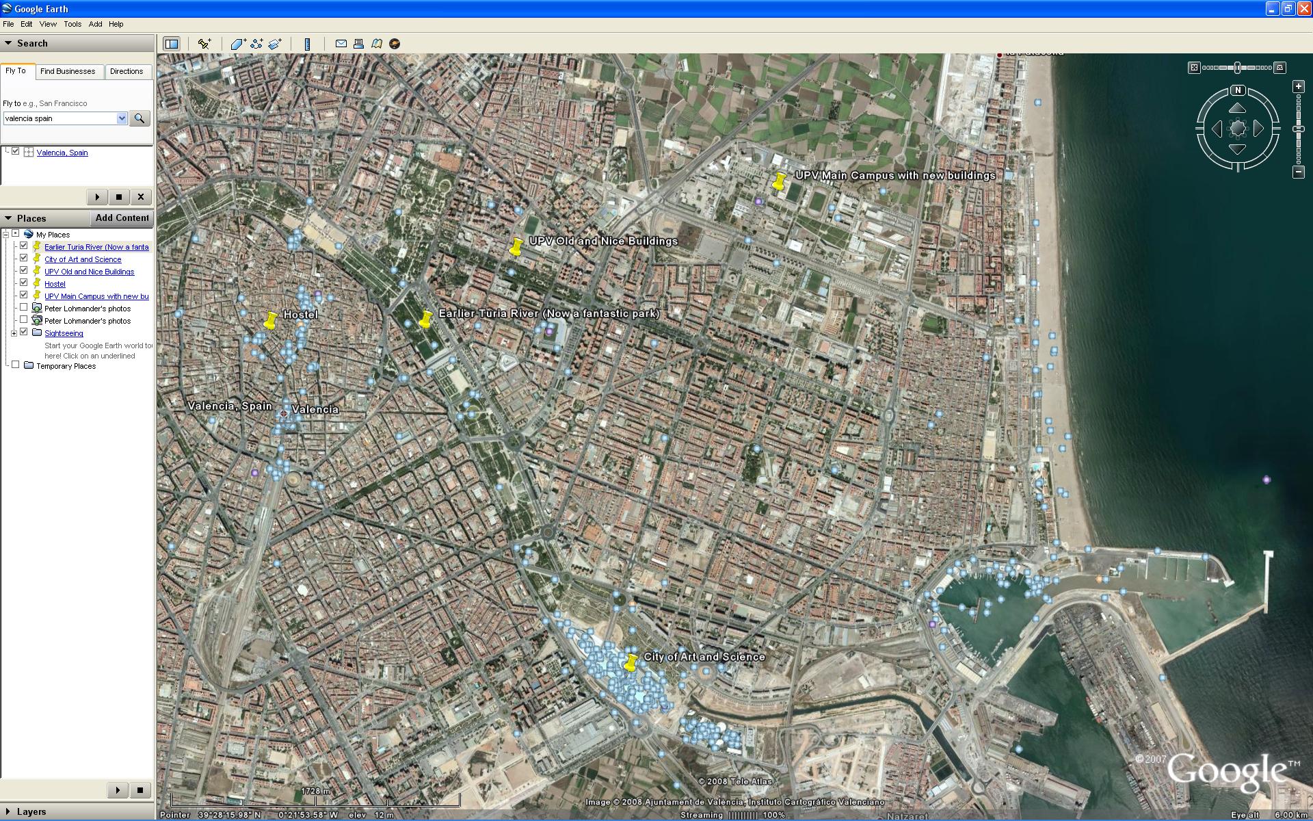The image size is (1313, 821).
Task: Uncheck Valencia, Spain search result checkbox
Action: click(x=16, y=152)
